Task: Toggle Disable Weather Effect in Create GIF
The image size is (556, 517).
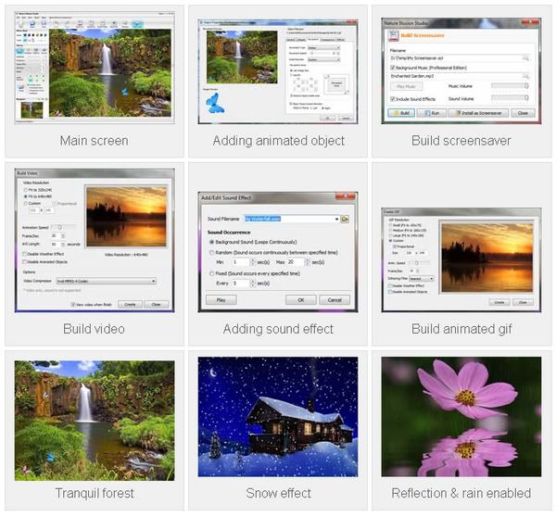Action: [390, 285]
